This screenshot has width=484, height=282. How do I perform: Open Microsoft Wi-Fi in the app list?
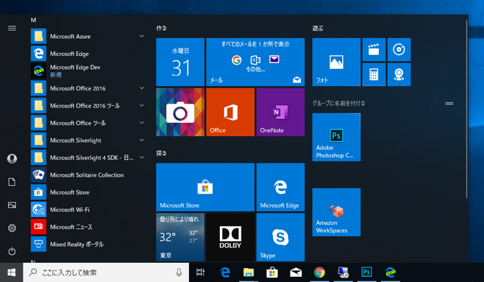88,209
